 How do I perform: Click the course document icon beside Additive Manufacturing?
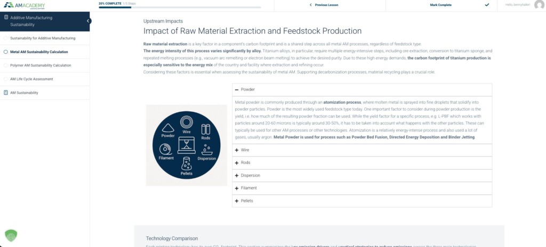pyautogui.click(x=6, y=18)
